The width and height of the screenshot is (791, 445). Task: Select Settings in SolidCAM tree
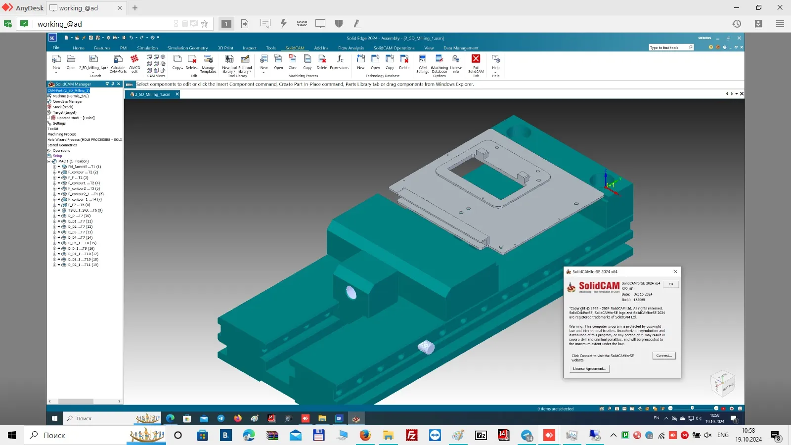[59, 123]
